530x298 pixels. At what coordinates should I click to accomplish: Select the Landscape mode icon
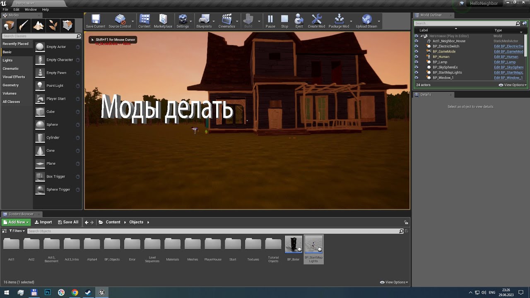coord(39,26)
